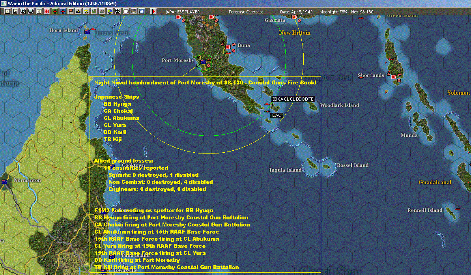Click 'Squads: 0 destroyed, 1 disabled' line

pos(153,175)
